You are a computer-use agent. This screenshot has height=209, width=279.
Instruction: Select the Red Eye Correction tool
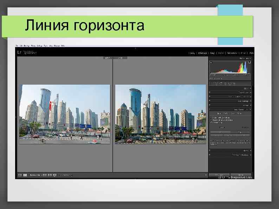tap(221, 83)
